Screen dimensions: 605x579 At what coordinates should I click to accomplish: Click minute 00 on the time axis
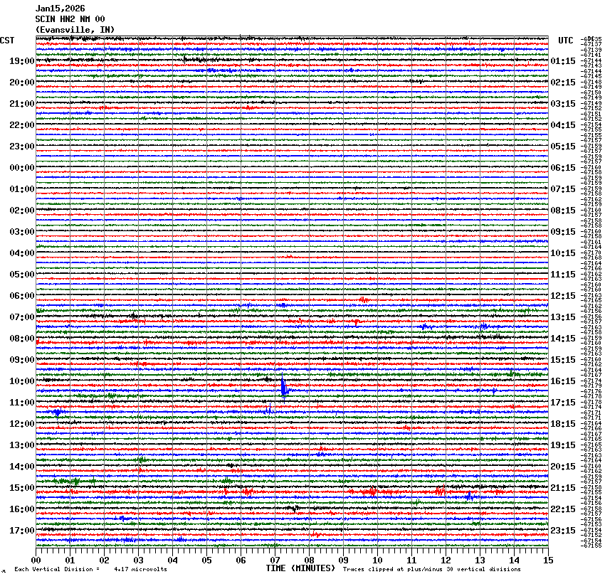[x=36, y=560]
